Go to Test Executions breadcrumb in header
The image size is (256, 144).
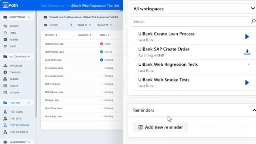(x=52, y=6)
